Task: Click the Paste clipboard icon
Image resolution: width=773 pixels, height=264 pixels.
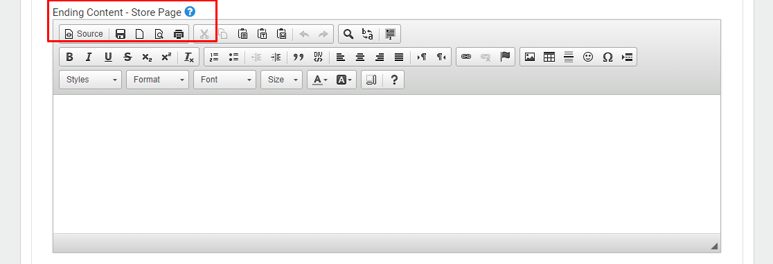Action: coord(243,34)
